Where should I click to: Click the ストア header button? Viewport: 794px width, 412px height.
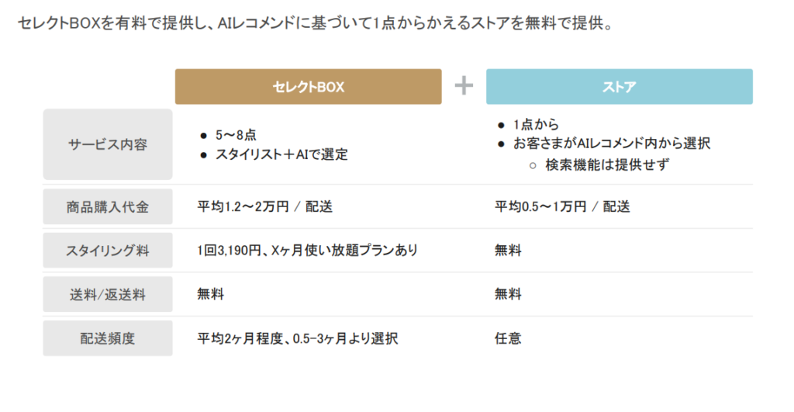[619, 87]
